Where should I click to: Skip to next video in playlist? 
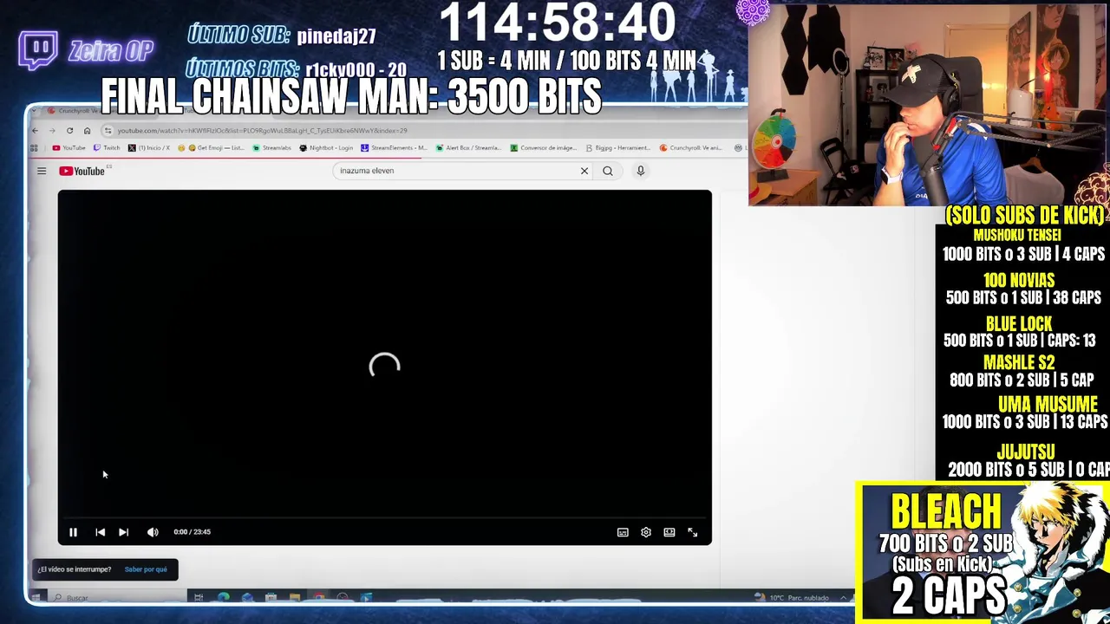pyautogui.click(x=123, y=532)
